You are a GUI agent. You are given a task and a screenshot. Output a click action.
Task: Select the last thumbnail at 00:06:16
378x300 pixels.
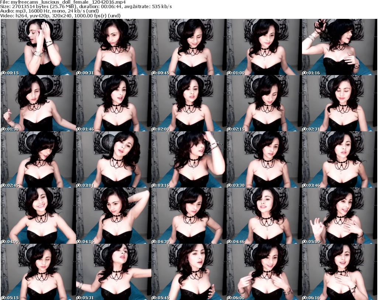coord(340,272)
